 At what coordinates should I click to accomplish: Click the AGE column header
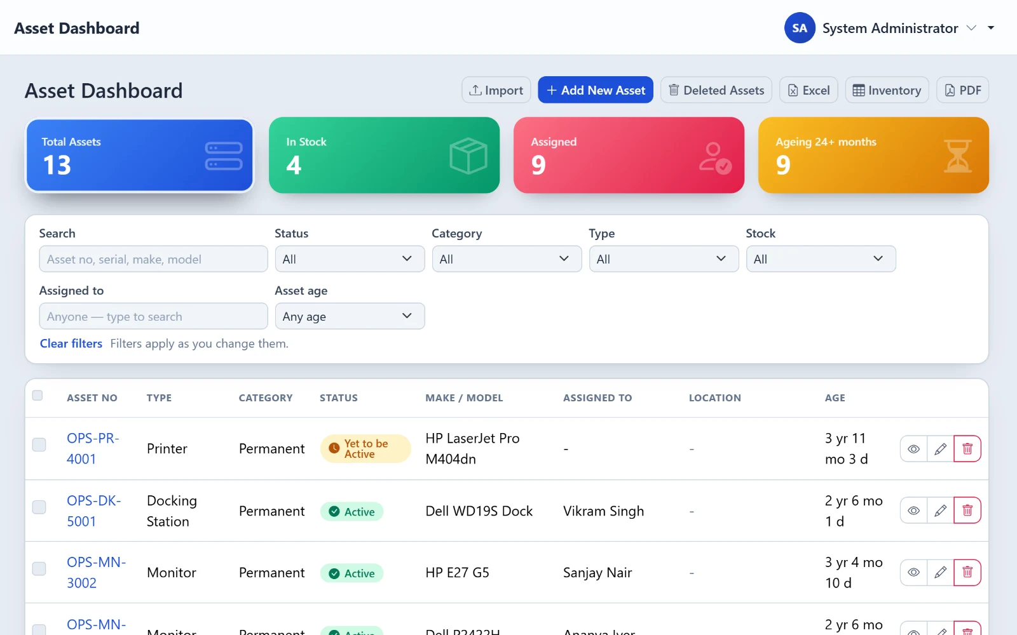tap(835, 398)
